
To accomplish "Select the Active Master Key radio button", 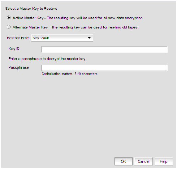I will (x=9, y=18).
